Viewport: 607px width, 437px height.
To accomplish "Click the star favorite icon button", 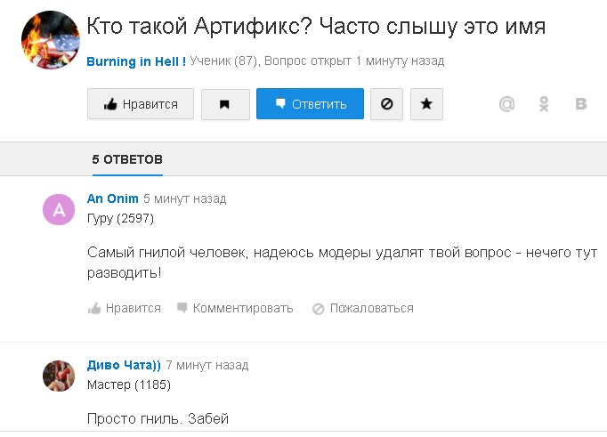I will [426, 104].
